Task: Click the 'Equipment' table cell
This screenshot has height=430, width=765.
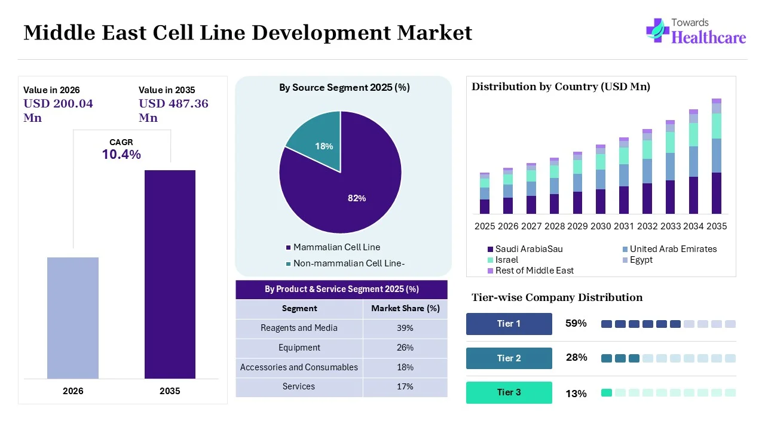Action: tap(299, 348)
